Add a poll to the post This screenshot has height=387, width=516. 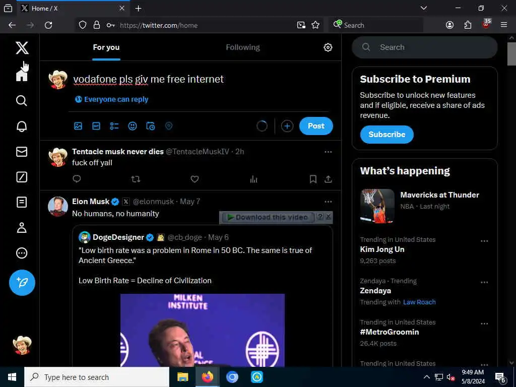pyautogui.click(x=114, y=126)
